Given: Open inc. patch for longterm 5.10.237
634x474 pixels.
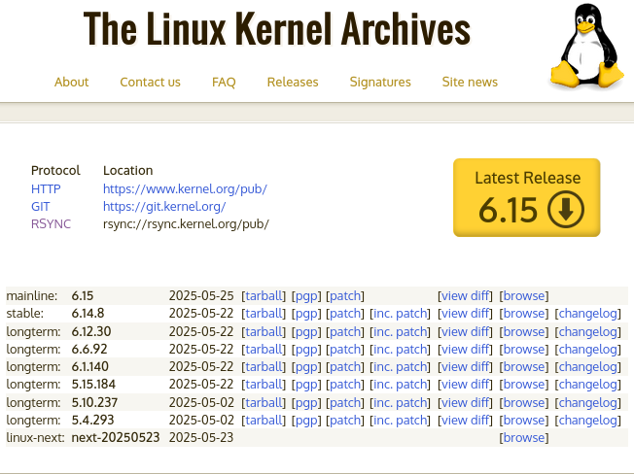Looking at the screenshot, I should click(401, 402).
